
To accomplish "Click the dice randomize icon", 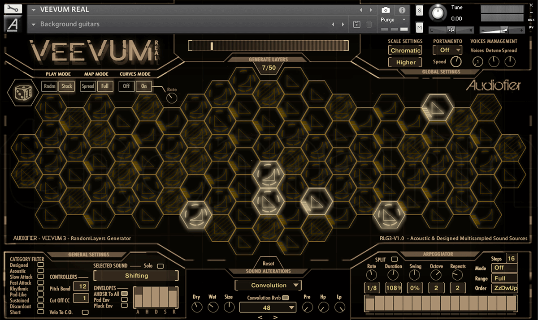I will (x=21, y=92).
